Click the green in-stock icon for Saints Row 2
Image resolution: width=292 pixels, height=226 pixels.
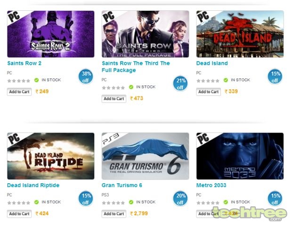(37, 80)
